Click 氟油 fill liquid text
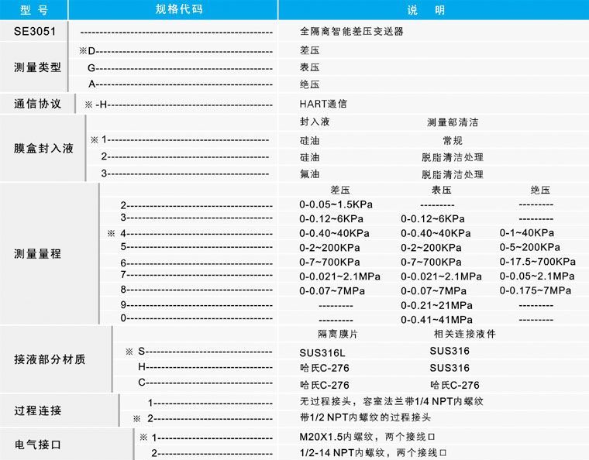This screenshot has width=589, height=460. [309, 174]
